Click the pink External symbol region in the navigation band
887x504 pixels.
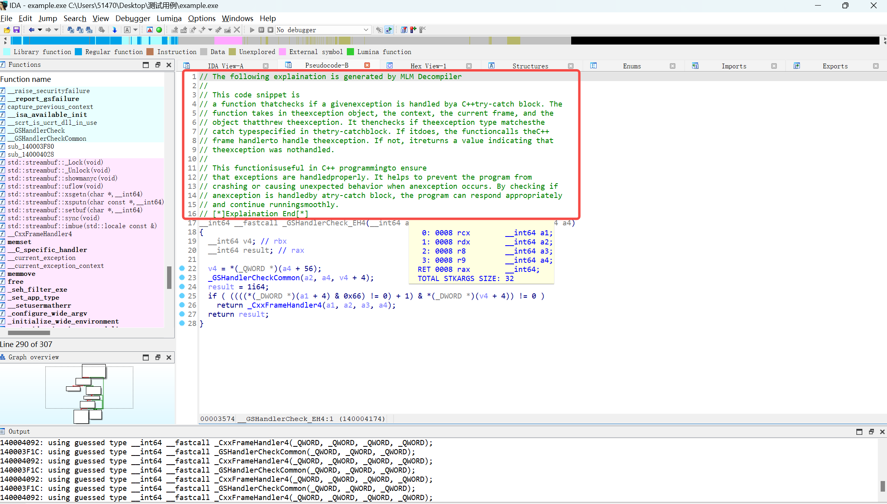(228, 40)
